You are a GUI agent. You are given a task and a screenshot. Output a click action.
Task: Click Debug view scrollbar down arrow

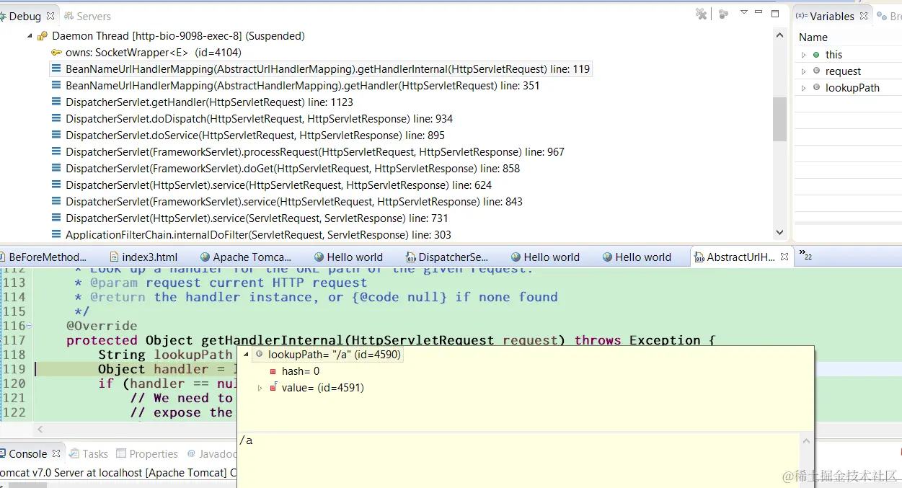(x=779, y=233)
